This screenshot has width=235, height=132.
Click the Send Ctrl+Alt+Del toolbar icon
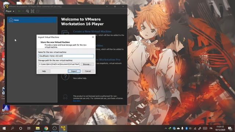27,11
